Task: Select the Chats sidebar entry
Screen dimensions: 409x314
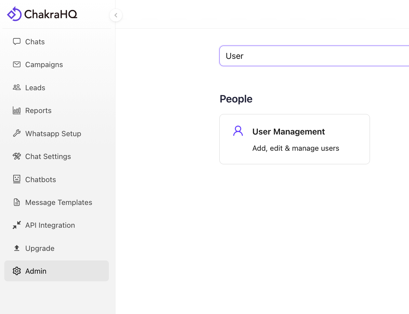Action: pos(34,41)
